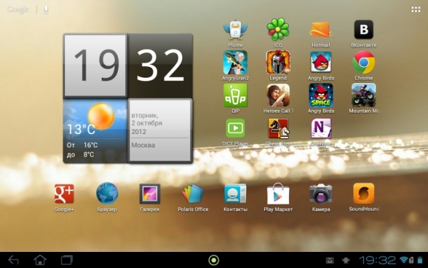Viewport: 428px width, 268px height.
Task: Open the Google+ app
Action: [64, 194]
